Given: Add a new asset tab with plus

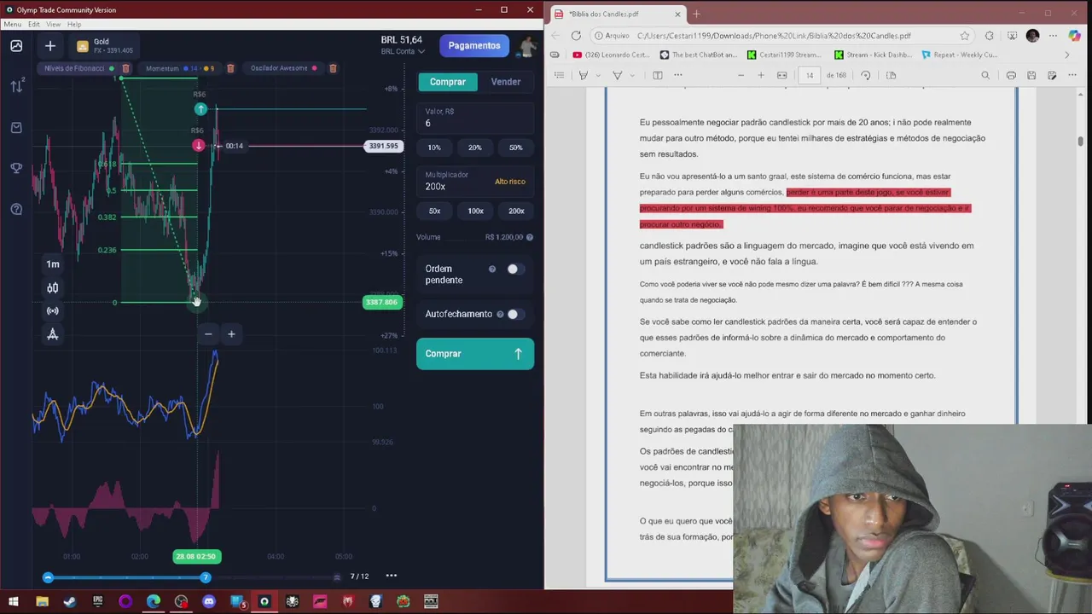Looking at the screenshot, I should coord(50,46).
